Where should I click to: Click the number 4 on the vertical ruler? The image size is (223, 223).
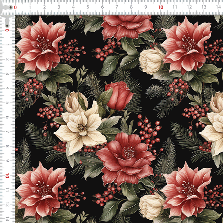7,88
